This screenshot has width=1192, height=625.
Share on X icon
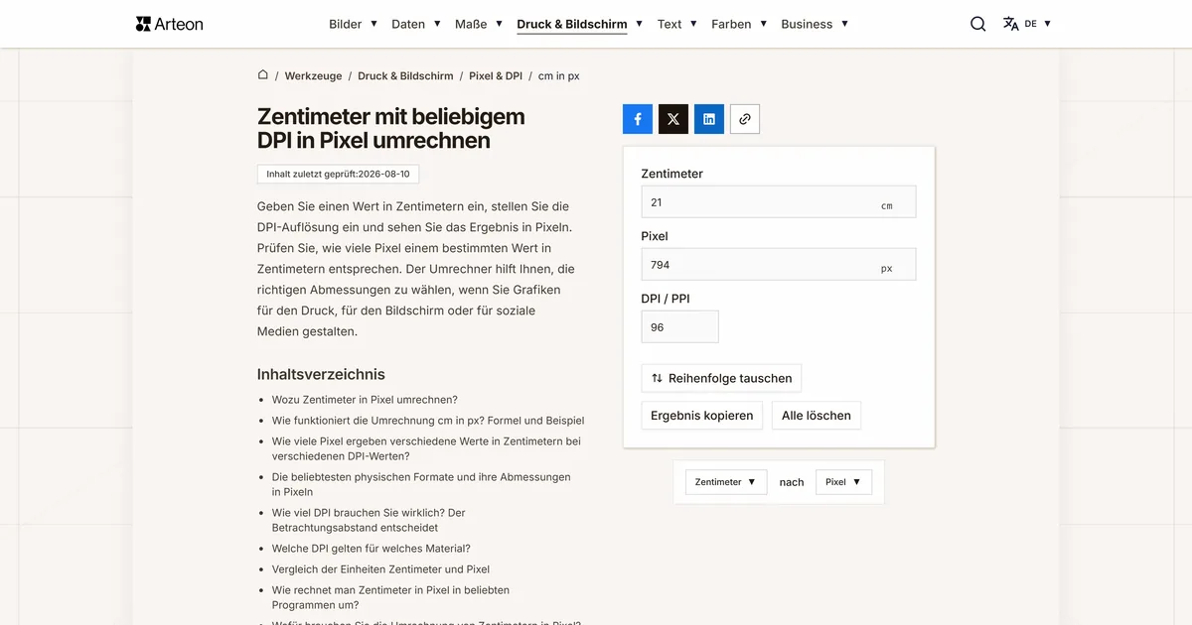coord(673,119)
